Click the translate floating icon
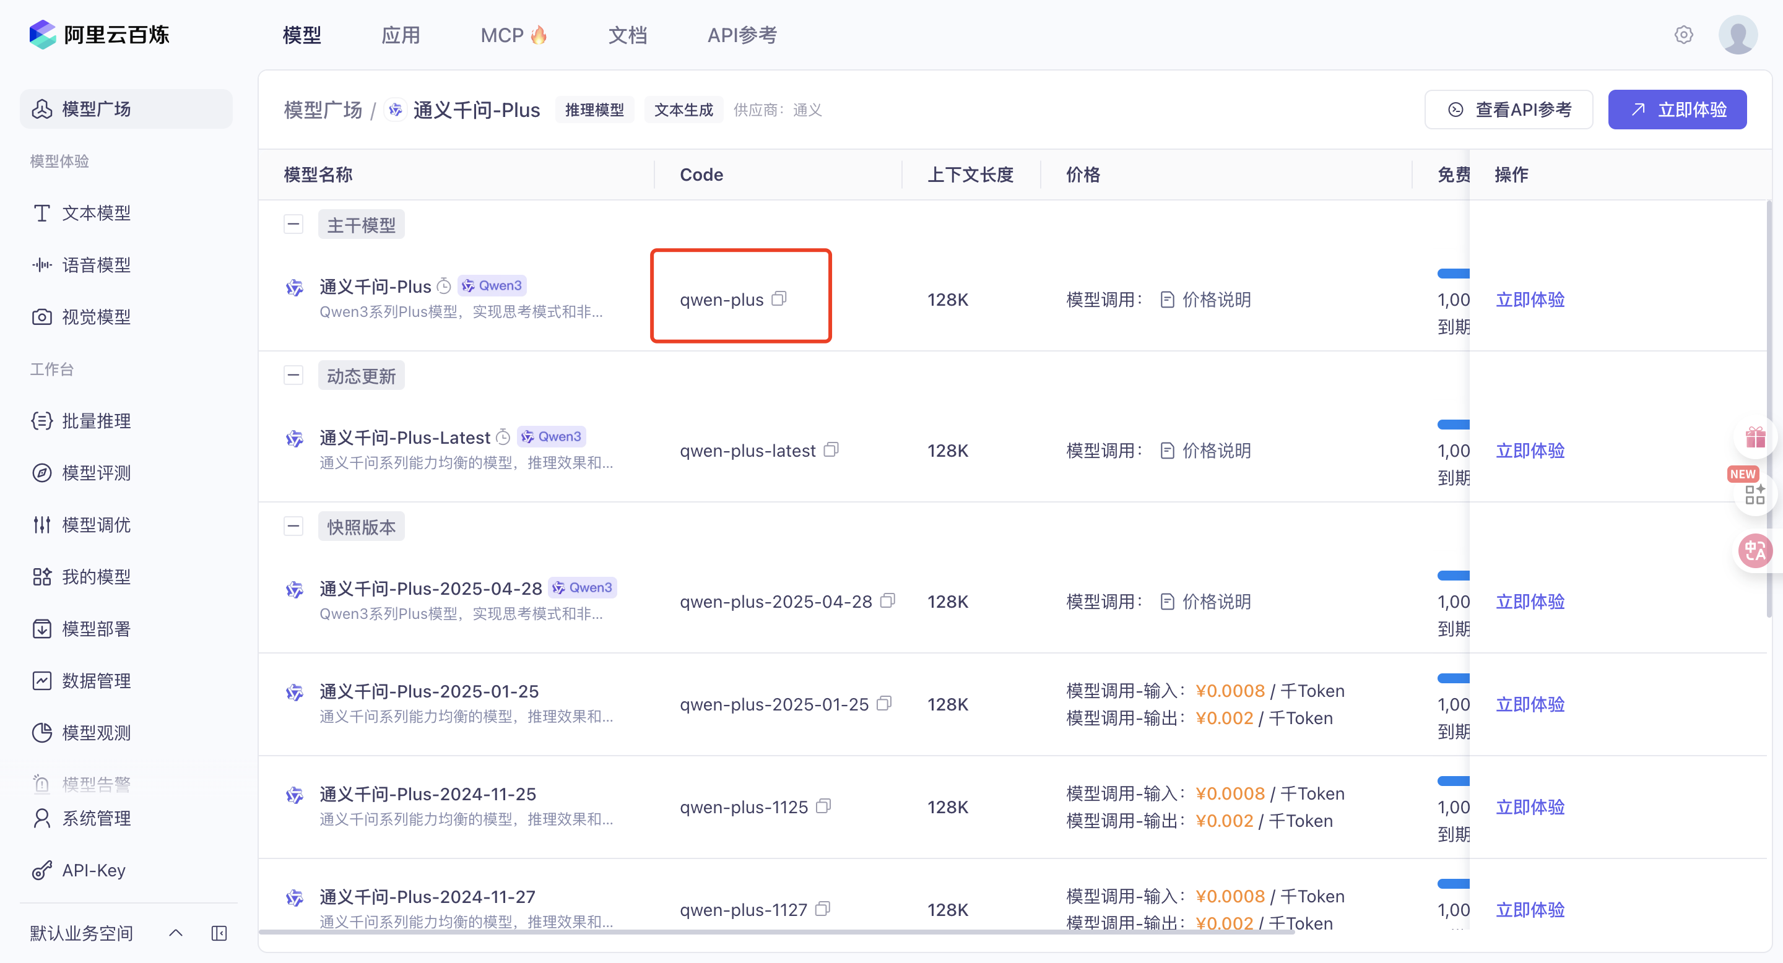This screenshot has width=1783, height=963. pyautogui.click(x=1755, y=551)
